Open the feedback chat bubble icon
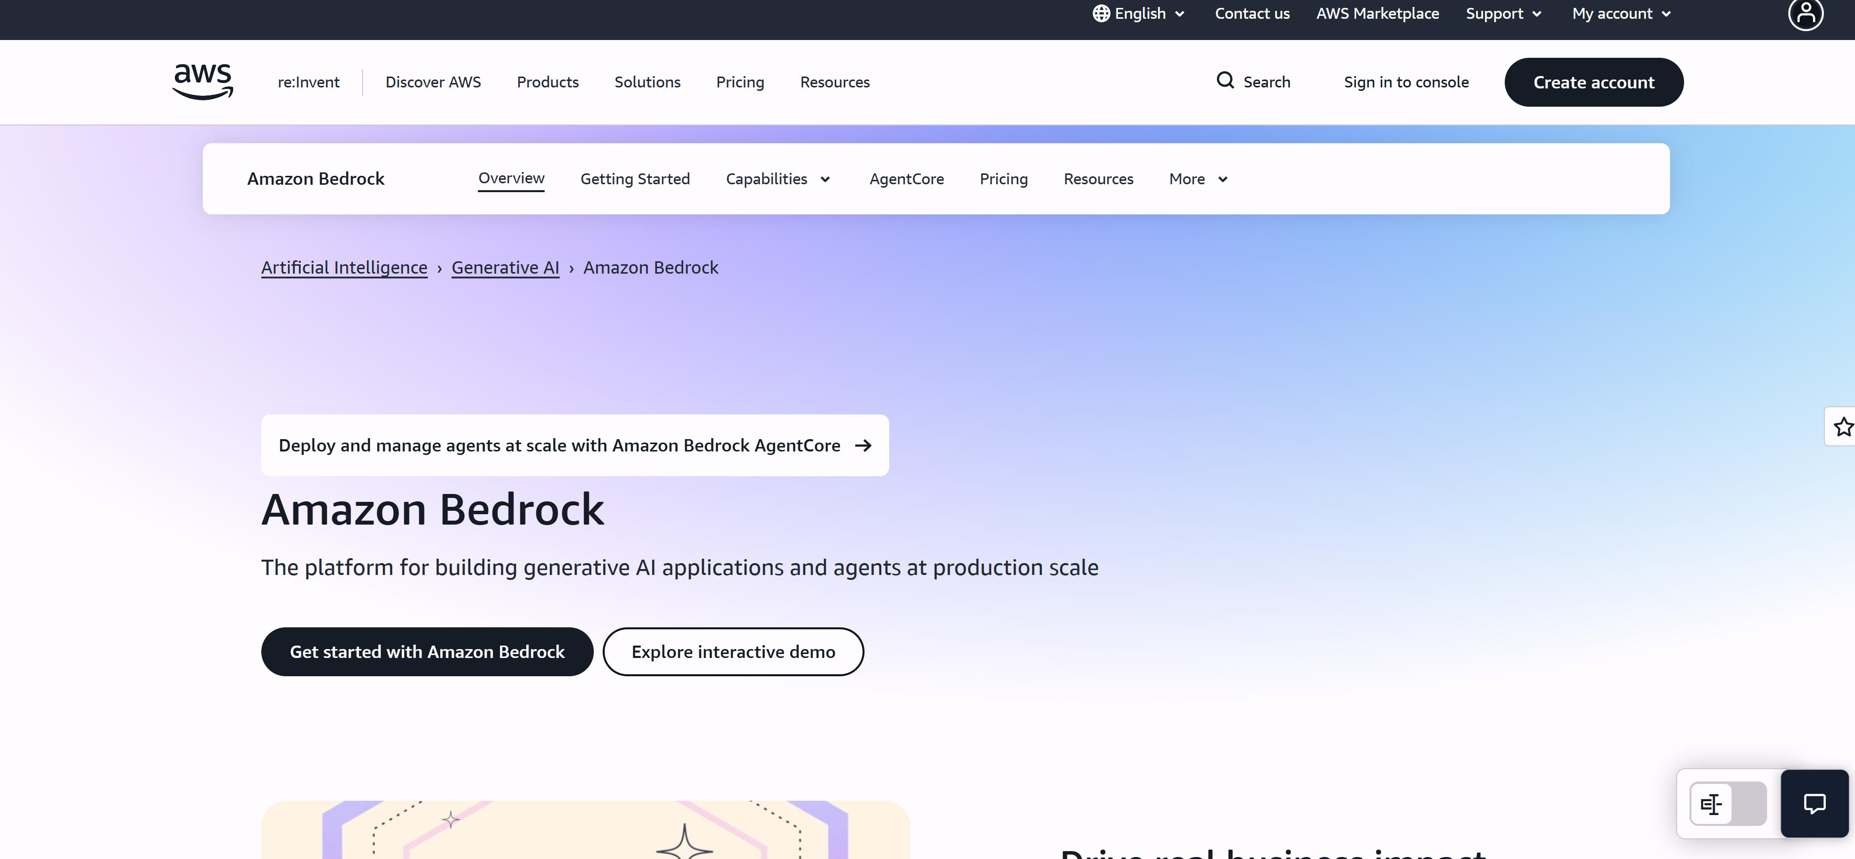This screenshot has height=859, width=1855. point(1814,803)
